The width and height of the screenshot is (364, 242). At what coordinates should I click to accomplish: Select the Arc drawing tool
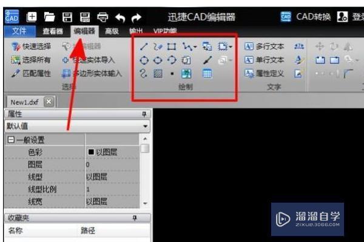172,60
